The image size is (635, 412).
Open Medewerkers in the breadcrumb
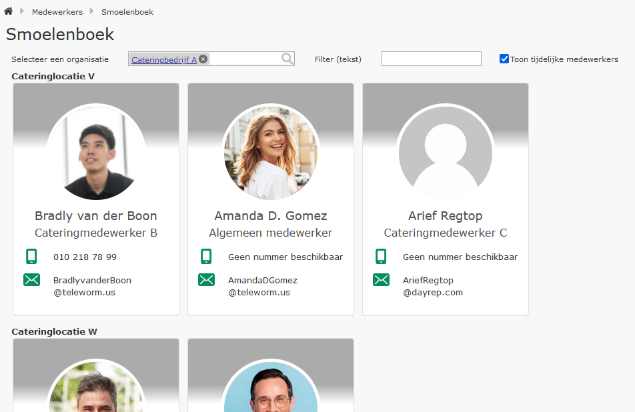[57, 12]
